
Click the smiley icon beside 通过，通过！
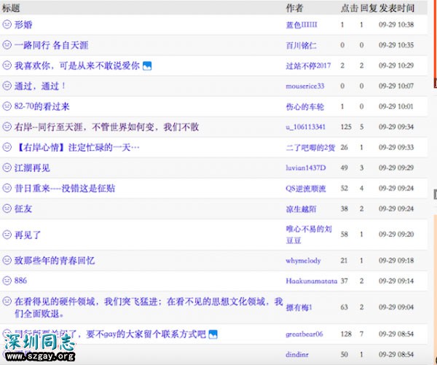click(7, 85)
